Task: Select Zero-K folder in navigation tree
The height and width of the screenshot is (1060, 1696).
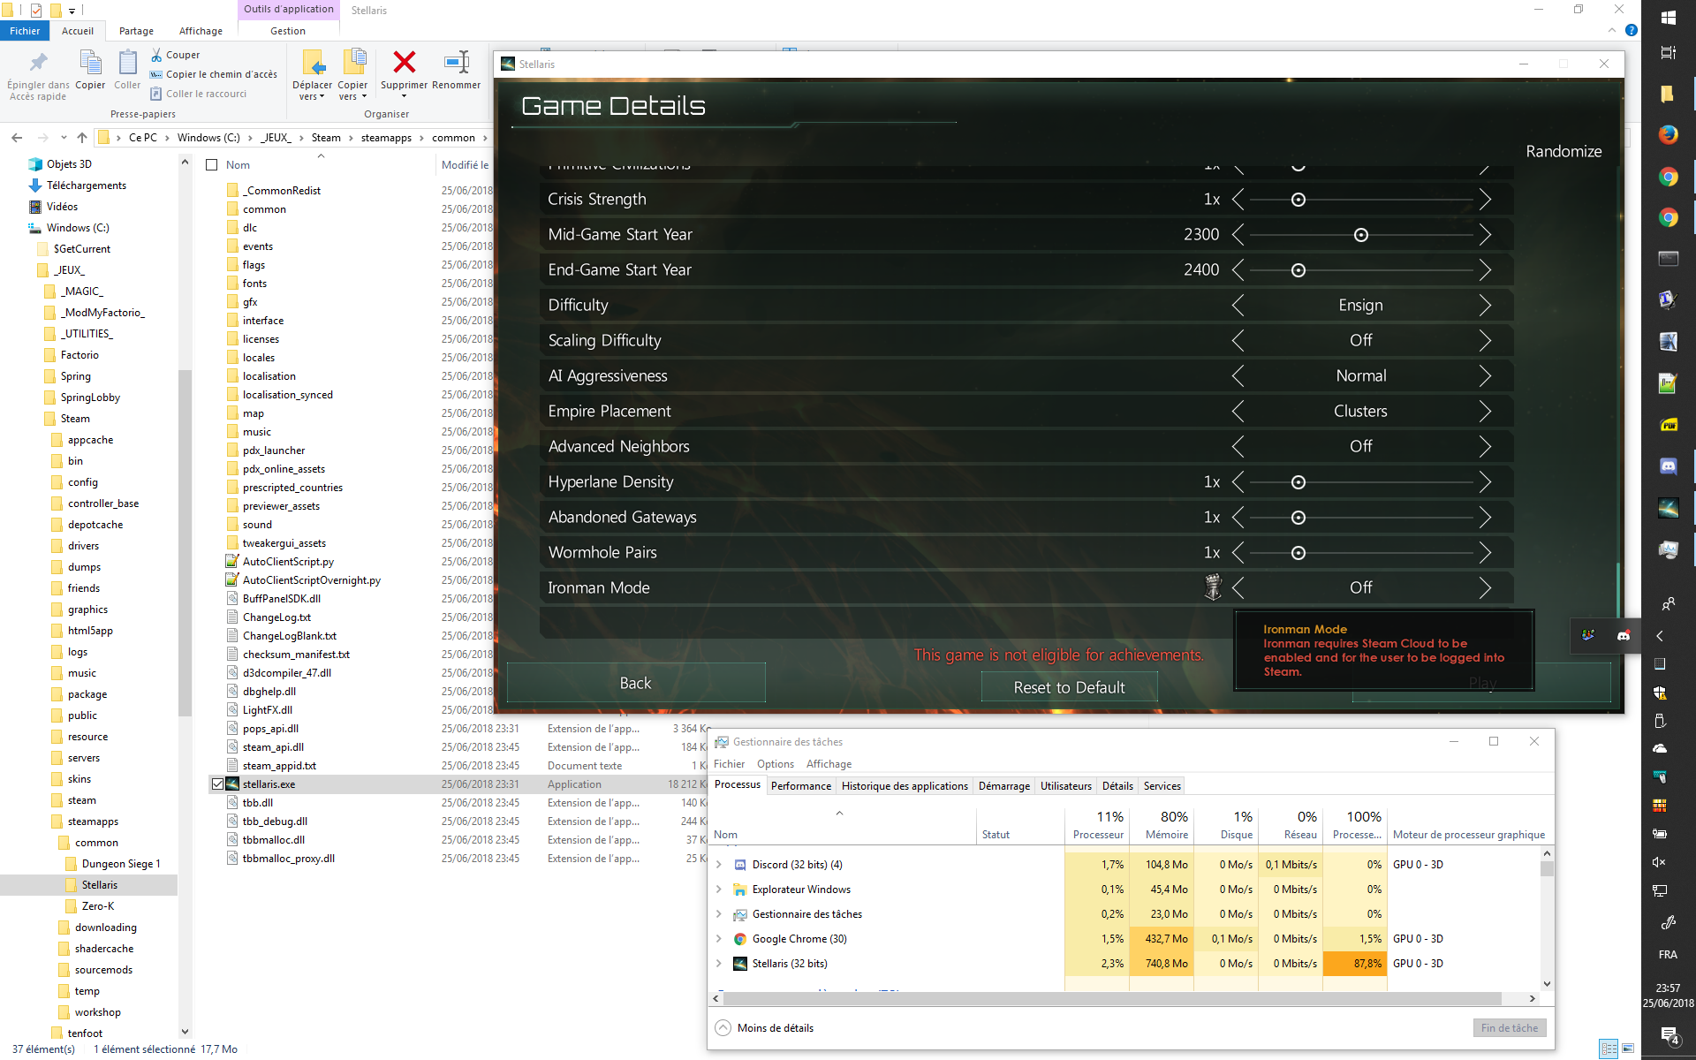Action: click(97, 906)
